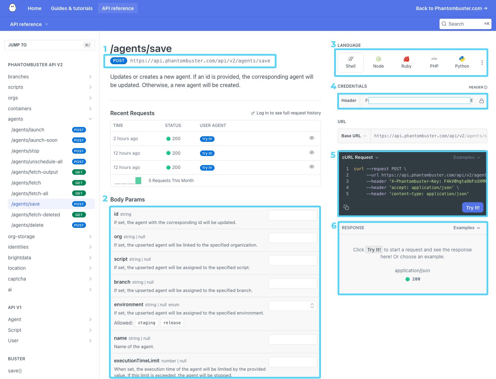Click the Phantombuster ghost logo
Image resolution: width=496 pixels, height=379 pixels.
(12, 8)
